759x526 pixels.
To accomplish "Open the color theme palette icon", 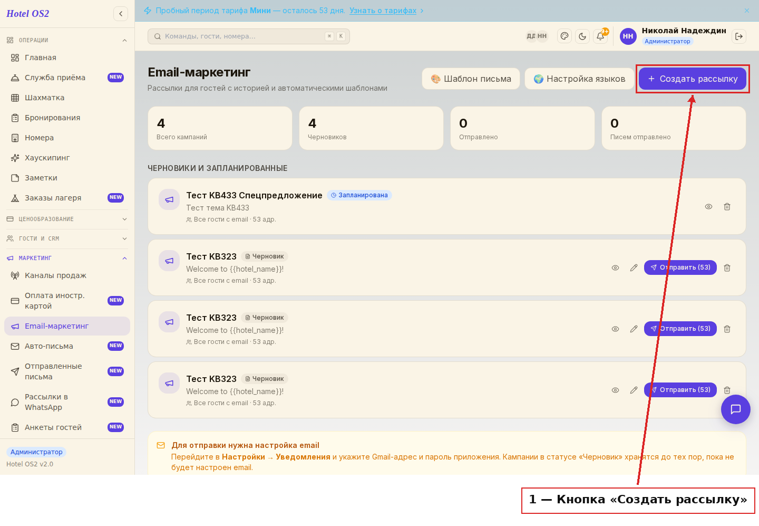I will (x=565, y=36).
